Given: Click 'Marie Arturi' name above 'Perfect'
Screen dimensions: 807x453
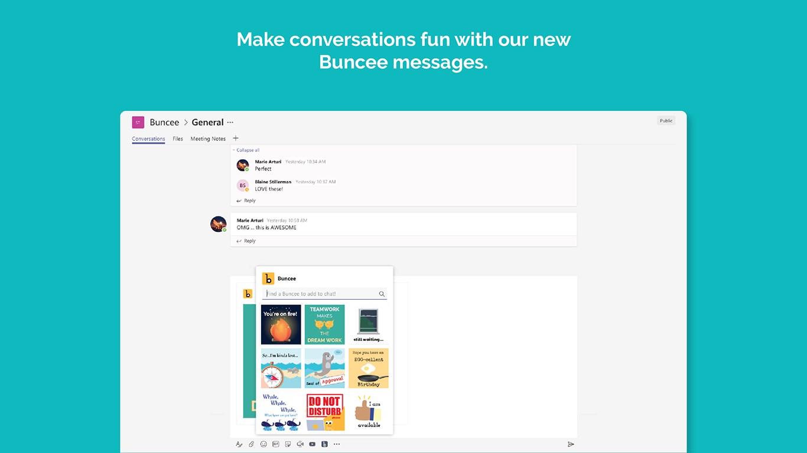Looking at the screenshot, I should point(268,162).
